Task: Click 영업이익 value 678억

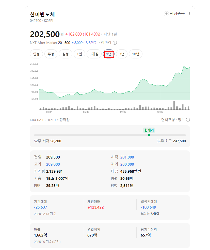Action: [92, 235]
